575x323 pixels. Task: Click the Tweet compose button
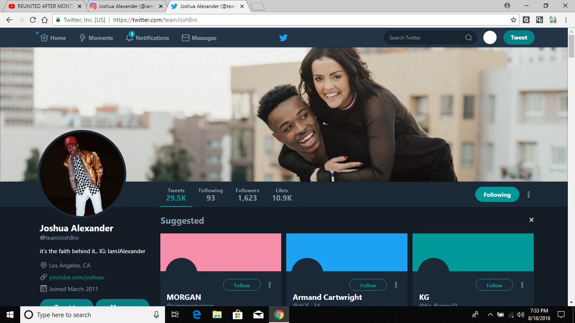click(518, 38)
